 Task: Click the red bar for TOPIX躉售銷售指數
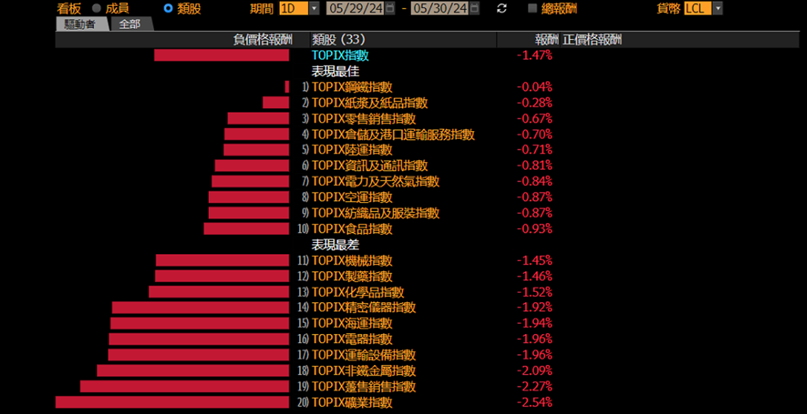[x=185, y=386]
